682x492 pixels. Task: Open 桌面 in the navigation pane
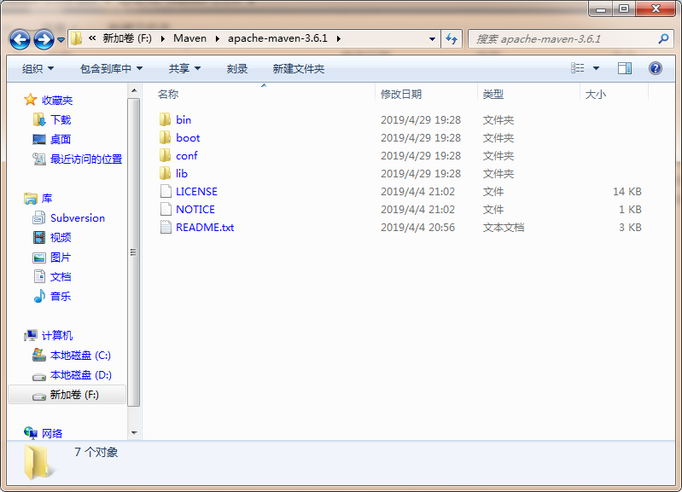61,140
